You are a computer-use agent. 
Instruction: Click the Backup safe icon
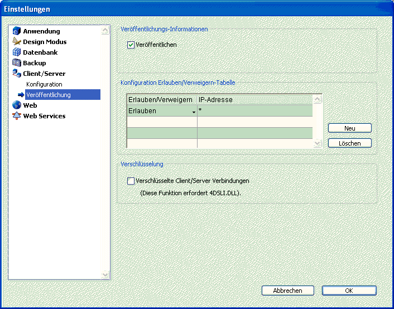click(x=17, y=63)
